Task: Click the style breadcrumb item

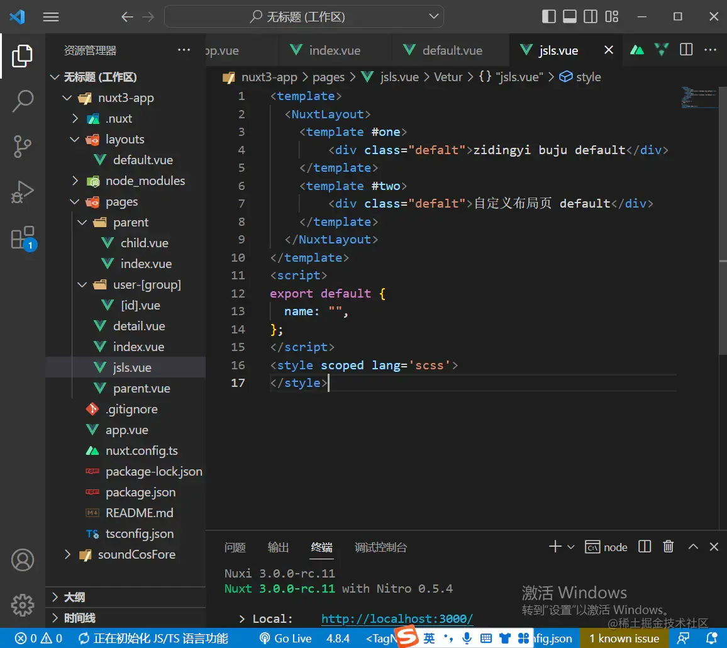Action: (580, 77)
